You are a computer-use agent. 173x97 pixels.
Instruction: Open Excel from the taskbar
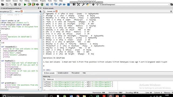(97, 96)
